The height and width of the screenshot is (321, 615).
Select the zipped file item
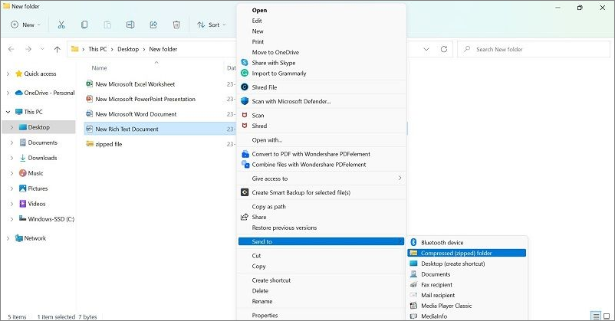pos(108,144)
